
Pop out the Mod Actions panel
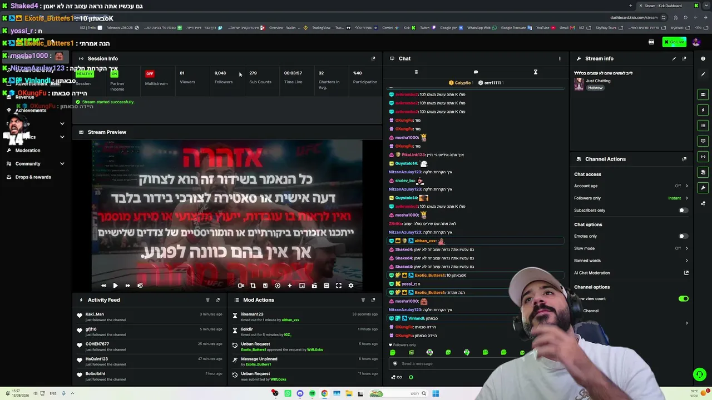coord(373,300)
